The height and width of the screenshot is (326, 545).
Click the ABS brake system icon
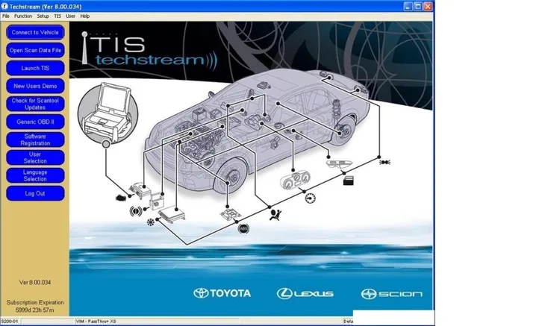click(x=243, y=228)
